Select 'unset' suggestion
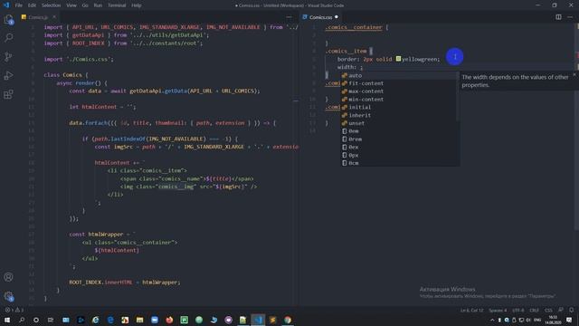Viewport: 579px width, 326px height. pos(400,123)
